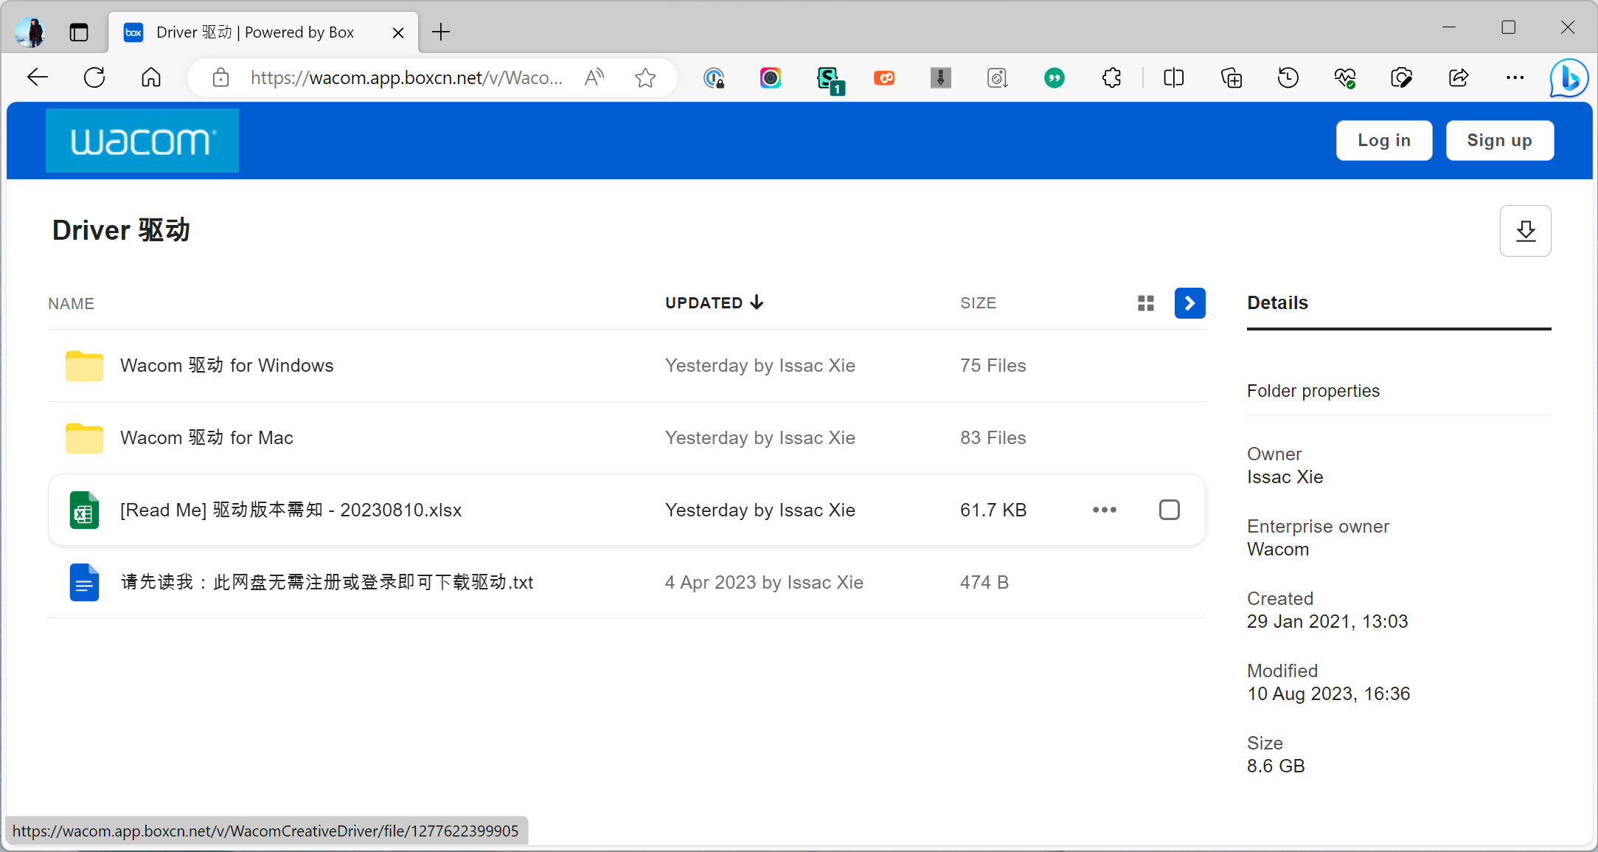The width and height of the screenshot is (1598, 852).
Task: Click '4 Apr 2023 by Issac Xie'
Action: (x=764, y=582)
